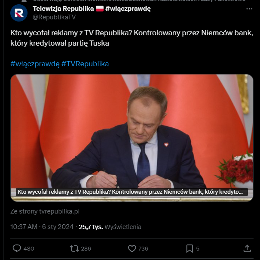Open the three-dot more options menu
The width and height of the screenshot is (260, 260).
(x=249, y=9)
